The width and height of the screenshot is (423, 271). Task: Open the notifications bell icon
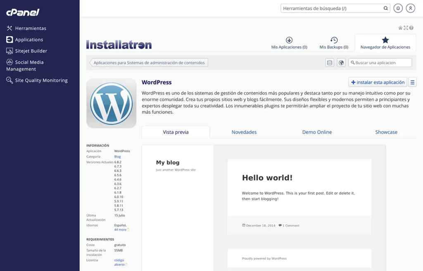pos(398,8)
